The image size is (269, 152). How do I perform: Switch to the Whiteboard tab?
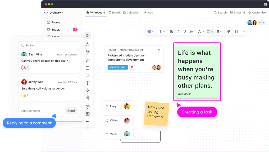tap(96, 12)
